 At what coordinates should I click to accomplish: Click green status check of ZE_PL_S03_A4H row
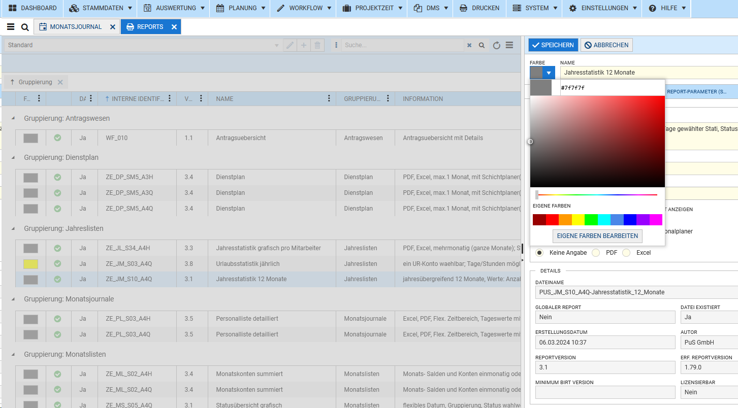[57, 319]
